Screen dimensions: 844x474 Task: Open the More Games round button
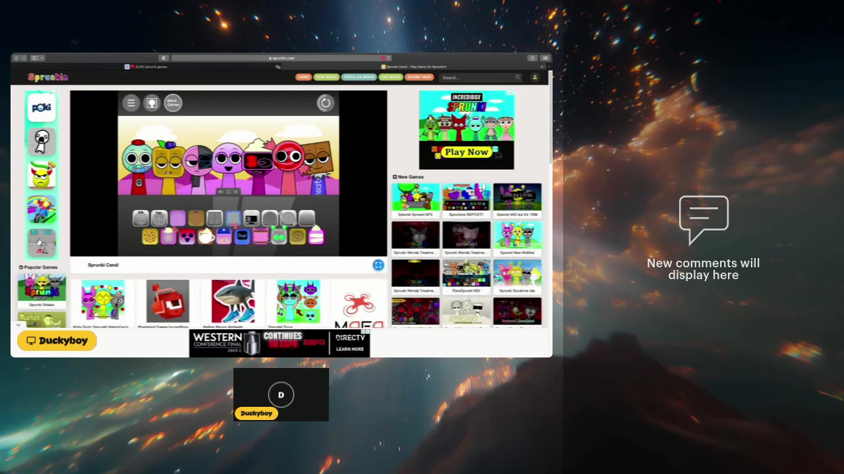(x=173, y=103)
